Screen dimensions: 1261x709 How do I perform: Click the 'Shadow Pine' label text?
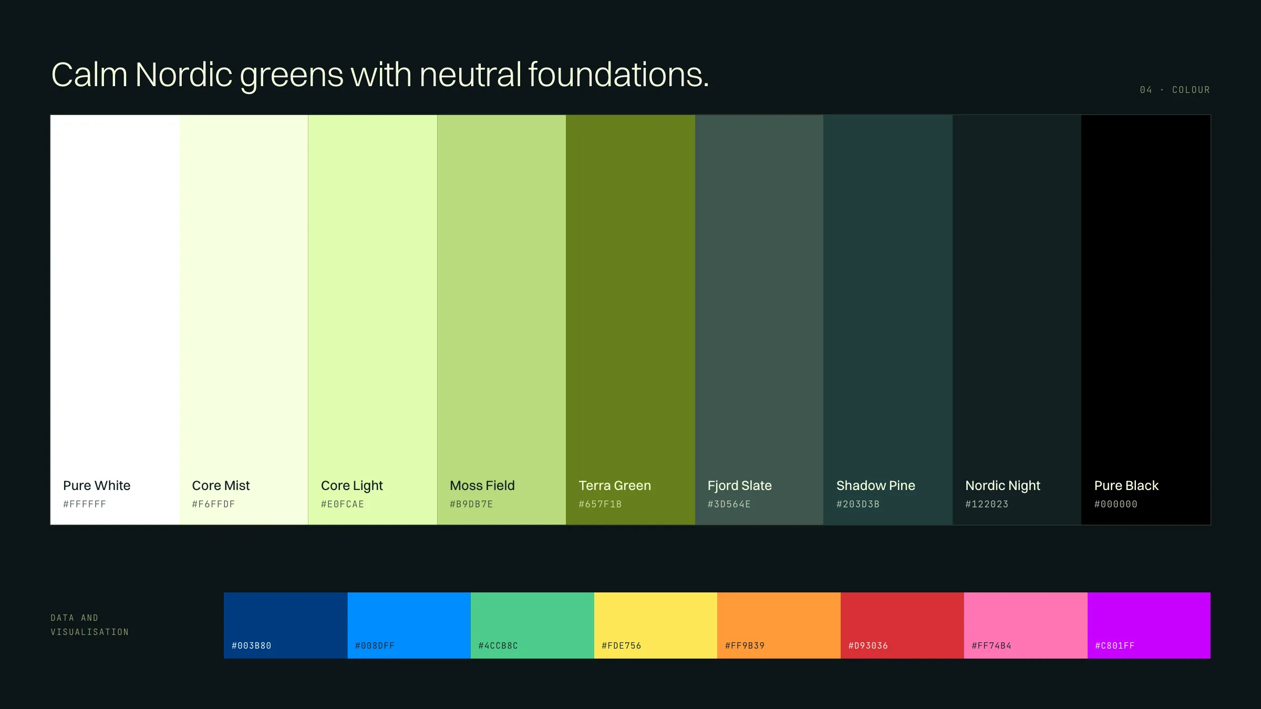pyautogui.click(x=876, y=486)
